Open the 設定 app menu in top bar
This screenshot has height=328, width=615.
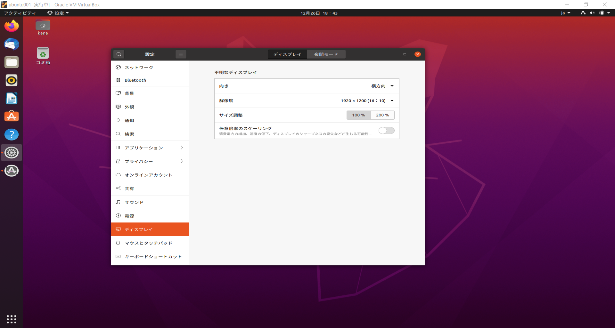point(58,13)
